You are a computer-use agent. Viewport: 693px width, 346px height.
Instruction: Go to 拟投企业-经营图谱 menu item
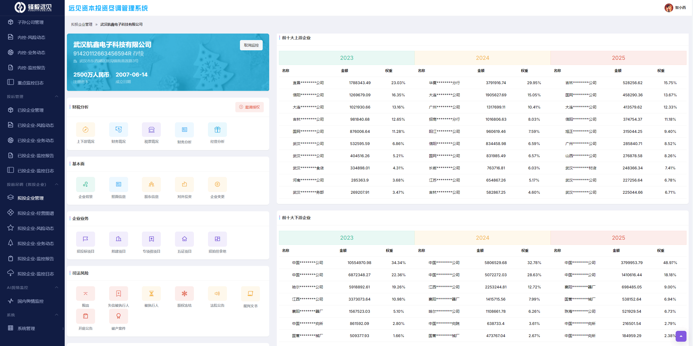click(35, 213)
